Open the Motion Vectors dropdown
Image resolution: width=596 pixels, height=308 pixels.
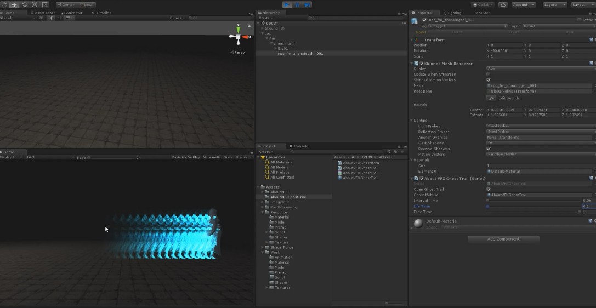pyautogui.click(x=541, y=155)
